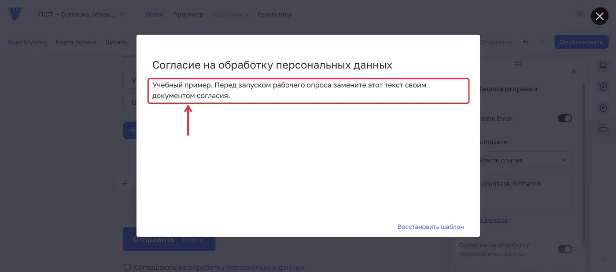Image resolution: width=616 pixels, height=272 pixels.
Task: Close the Кнопка отправки settings panel
Action: pos(574,71)
